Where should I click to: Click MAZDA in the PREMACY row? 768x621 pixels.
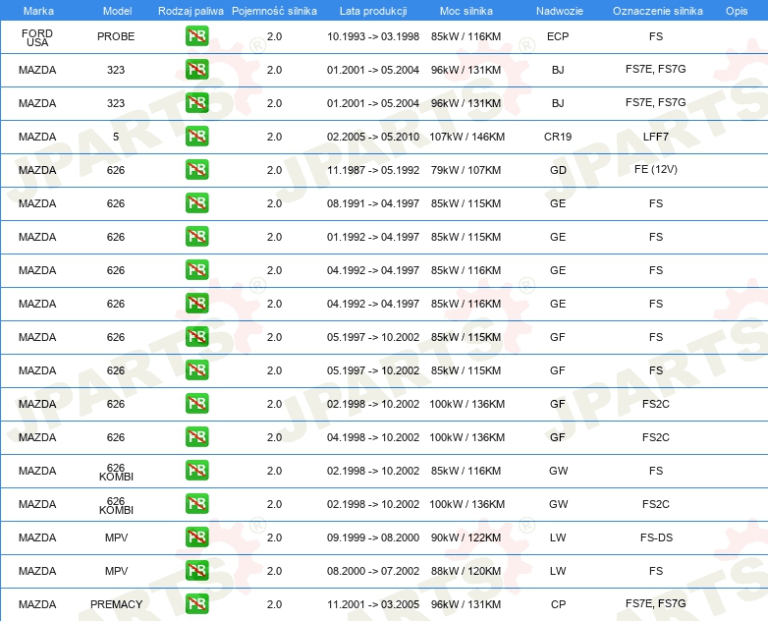[37, 604]
